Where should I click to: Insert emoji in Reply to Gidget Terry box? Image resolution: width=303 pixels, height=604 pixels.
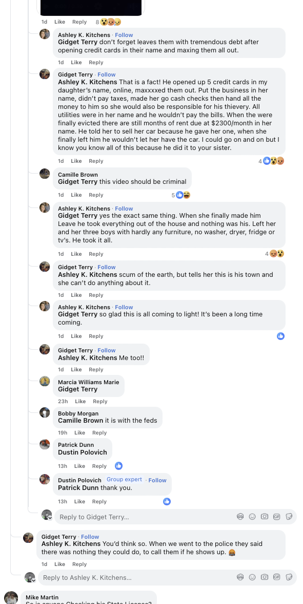(252, 517)
